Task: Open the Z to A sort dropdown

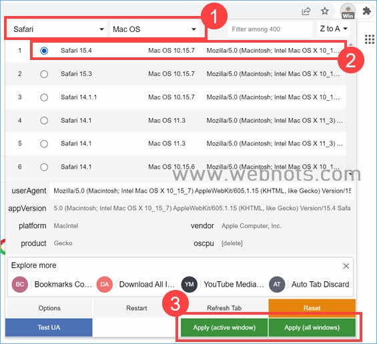Action: (x=334, y=29)
